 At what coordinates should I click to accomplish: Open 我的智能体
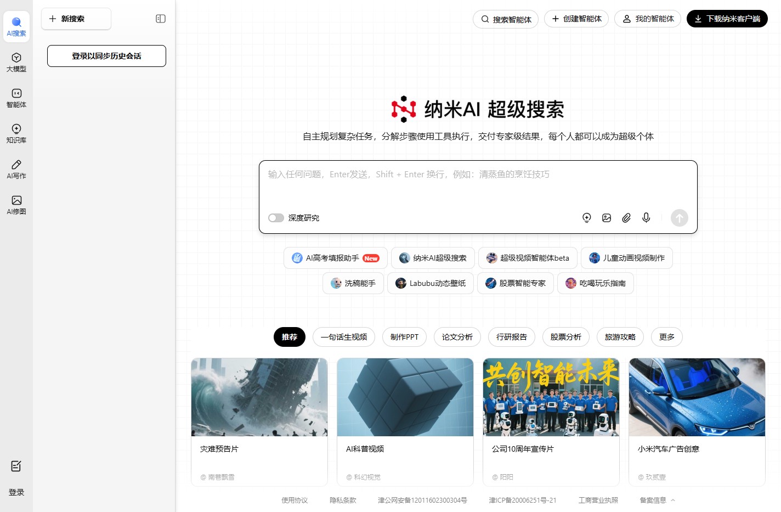click(648, 19)
